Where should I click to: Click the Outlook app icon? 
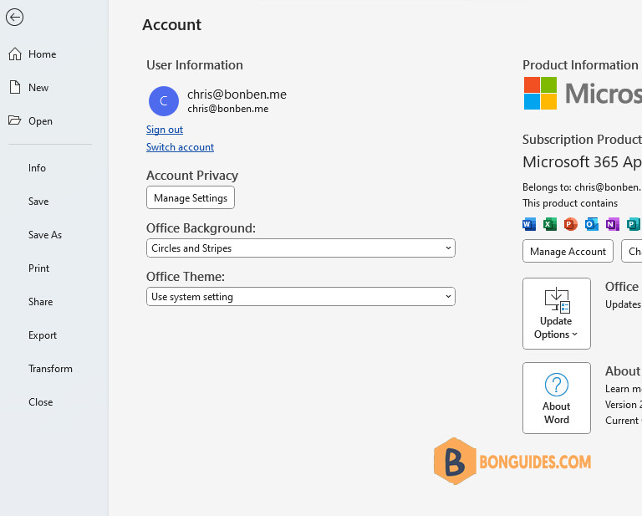[591, 224]
